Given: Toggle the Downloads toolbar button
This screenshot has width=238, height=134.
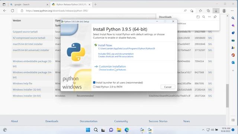Looking at the screenshot, I should 216,11.
